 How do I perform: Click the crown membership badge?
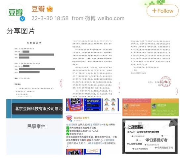tap(50, 9)
